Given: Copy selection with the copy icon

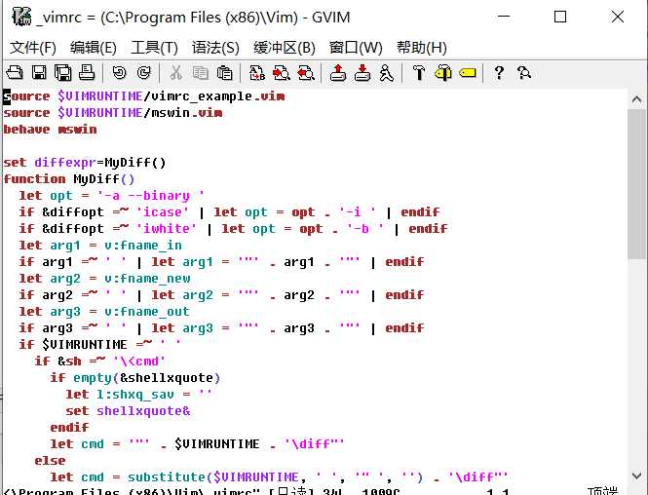Looking at the screenshot, I should click(201, 73).
